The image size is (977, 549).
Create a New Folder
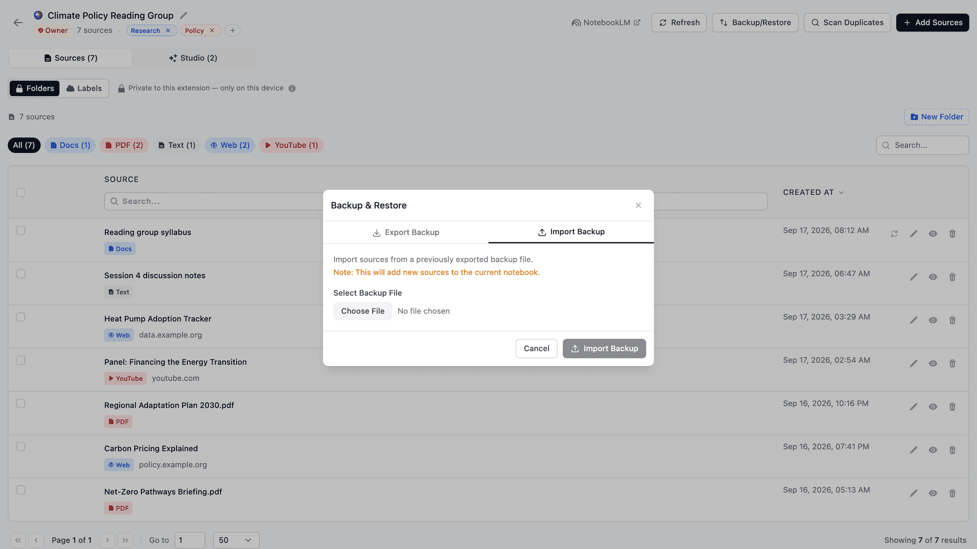(936, 117)
